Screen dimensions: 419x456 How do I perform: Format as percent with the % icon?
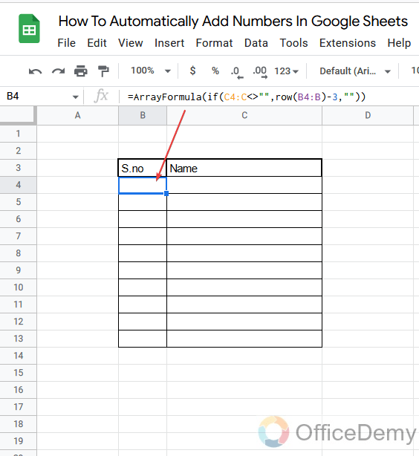click(x=215, y=71)
